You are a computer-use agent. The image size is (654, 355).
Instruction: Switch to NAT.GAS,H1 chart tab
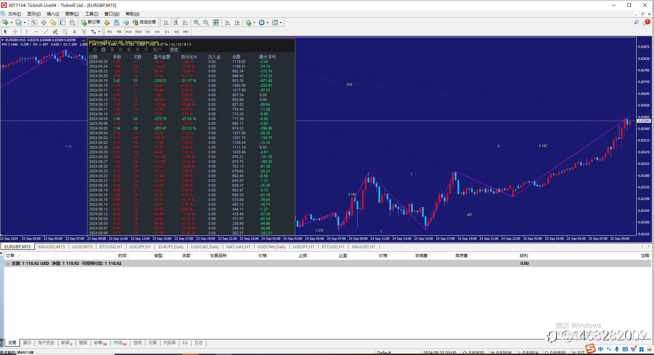pos(238,247)
